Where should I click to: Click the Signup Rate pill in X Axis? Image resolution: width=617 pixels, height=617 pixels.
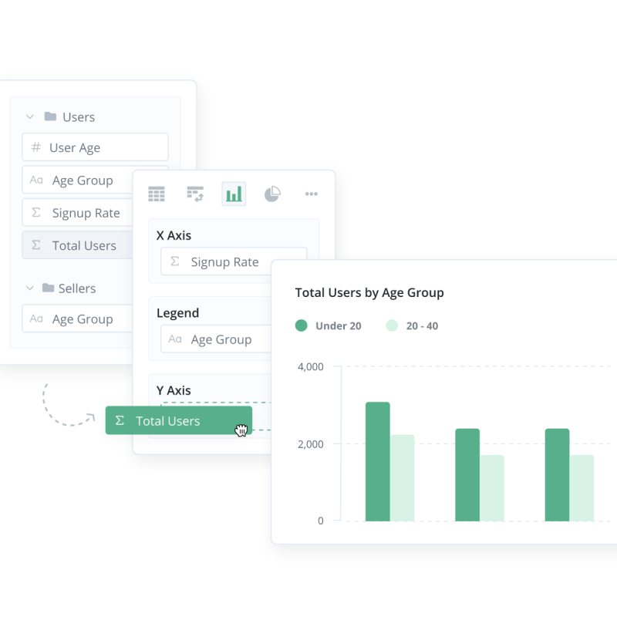[224, 262]
